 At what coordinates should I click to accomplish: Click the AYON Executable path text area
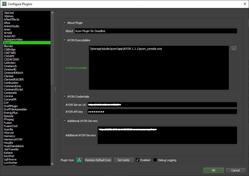click(159, 68)
